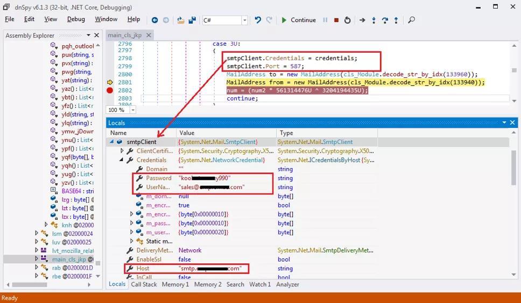Click the Save All toolbar icon
The width and height of the screenshot is (521, 303).
coord(192,20)
